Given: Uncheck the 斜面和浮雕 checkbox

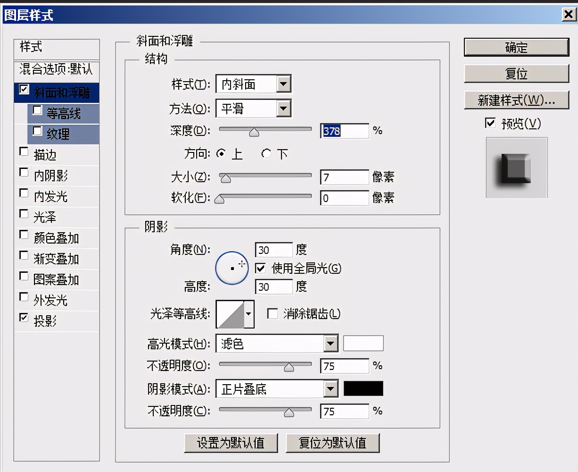Looking at the screenshot, I should pos(24,89).
